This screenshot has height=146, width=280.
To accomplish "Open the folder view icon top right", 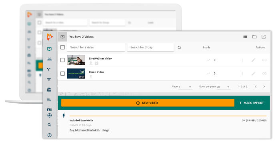I will click(254, 36).
